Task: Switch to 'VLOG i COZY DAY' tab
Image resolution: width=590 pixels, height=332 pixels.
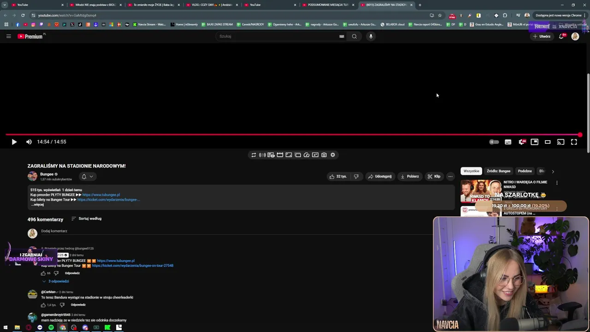Action: (212, 5)
